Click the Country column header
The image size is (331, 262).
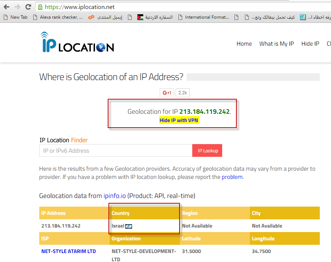(145, 213)
